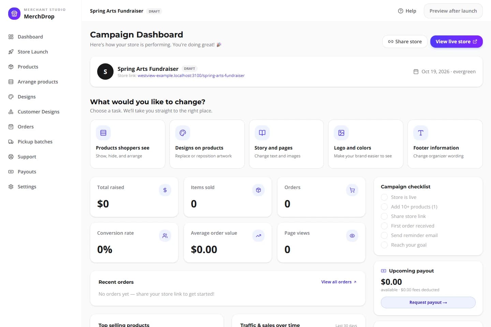Tick the 'Share store link' checklist circle
This screenshot has width=491, height=327.
click(384, 216)
